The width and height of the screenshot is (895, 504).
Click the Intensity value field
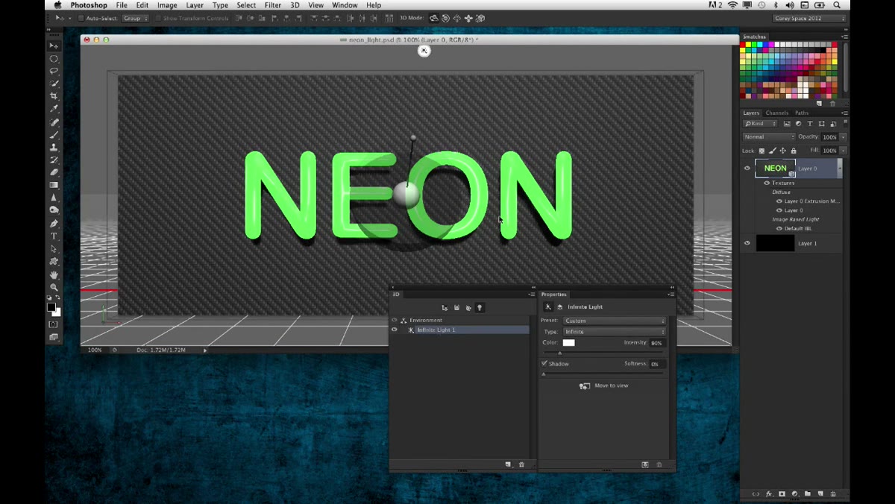(x=656, y=343)
